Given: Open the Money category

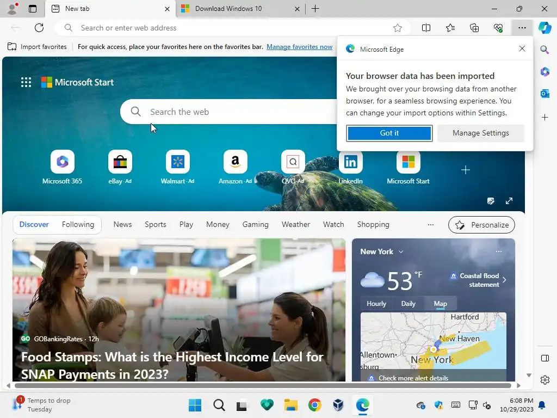Looking at the screenshot, I should [218, 225].
